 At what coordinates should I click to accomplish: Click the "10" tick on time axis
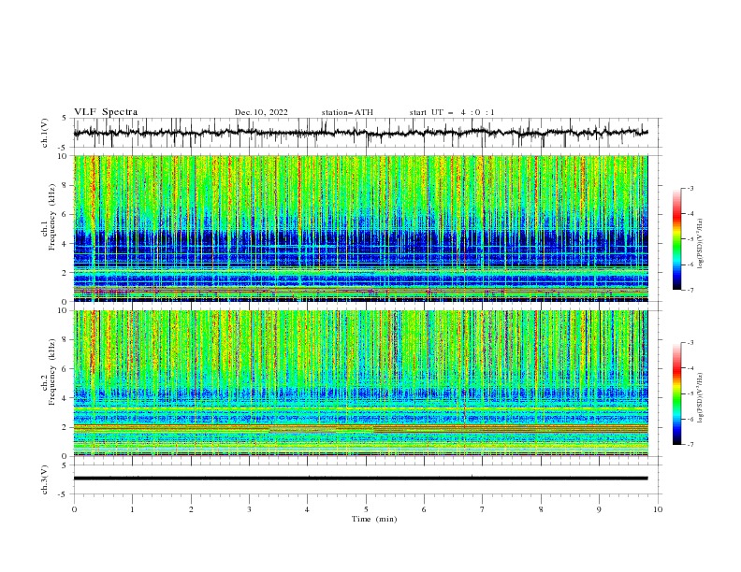tap(658, 509)
